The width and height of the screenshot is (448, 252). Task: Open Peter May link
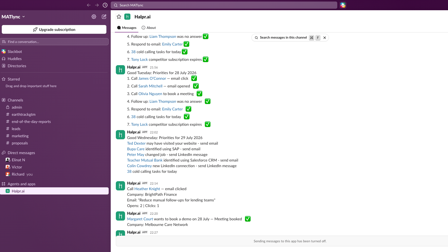pos(136,155)
